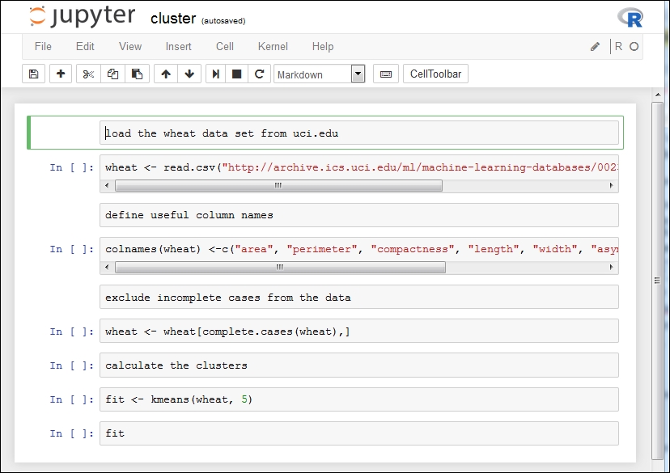This screenshot has height=473, width=670.
Task: Click the 'define useful column names' cell
Action: [359, 215]
